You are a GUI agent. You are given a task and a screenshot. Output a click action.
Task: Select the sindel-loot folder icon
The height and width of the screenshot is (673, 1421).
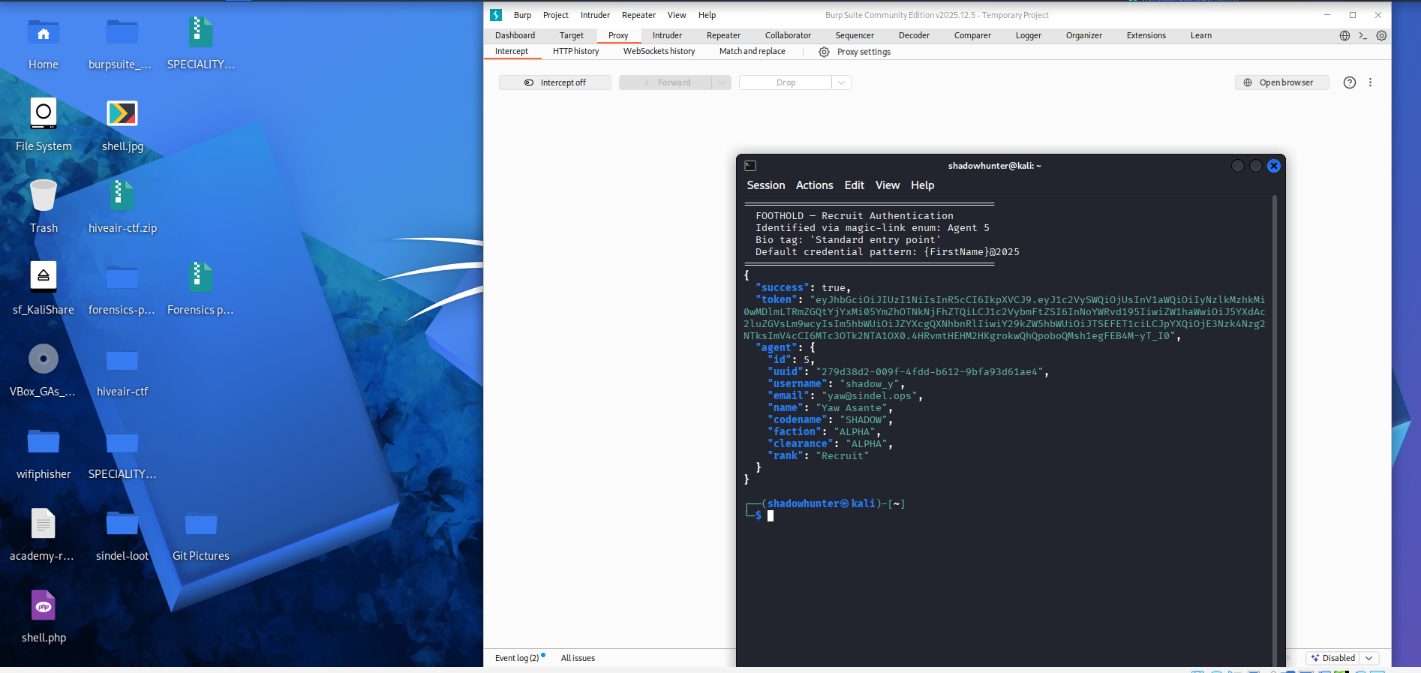[x=122, y=523]
